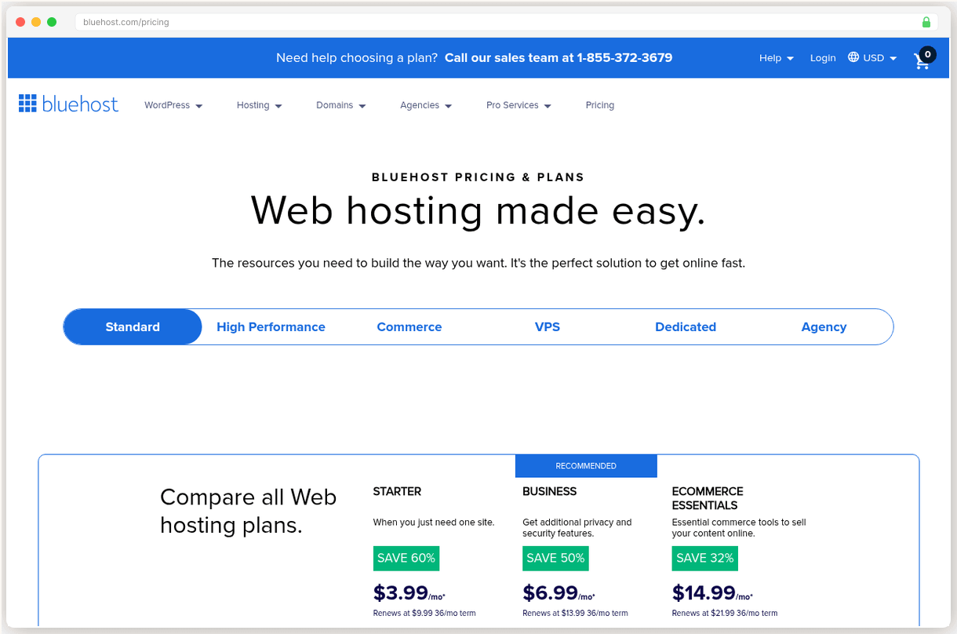
Task: Click the Agency plan segment on the selector bar
Action: coord(824,326)
